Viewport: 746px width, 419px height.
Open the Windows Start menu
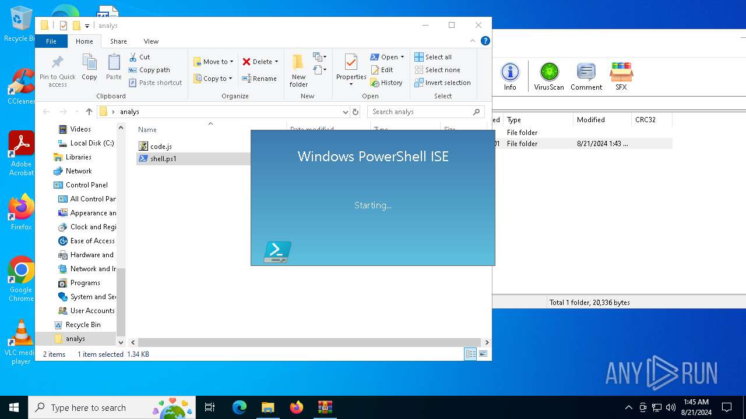[x=14, y=407]
